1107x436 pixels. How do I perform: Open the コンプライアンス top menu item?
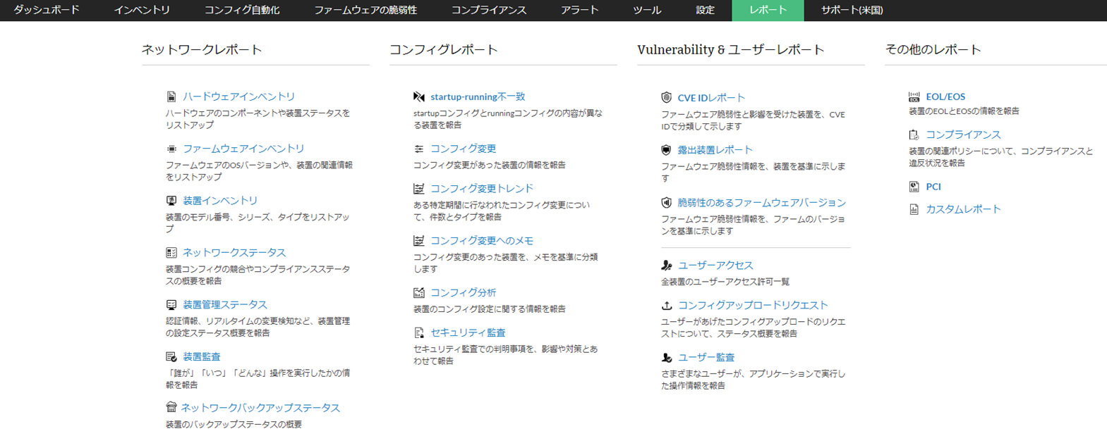click(488, 10)
